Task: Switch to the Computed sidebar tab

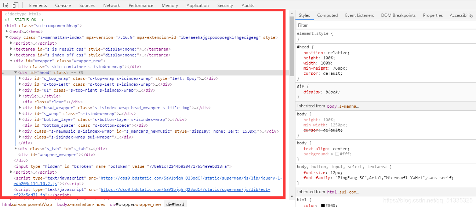Action: (x=327, y=15)
